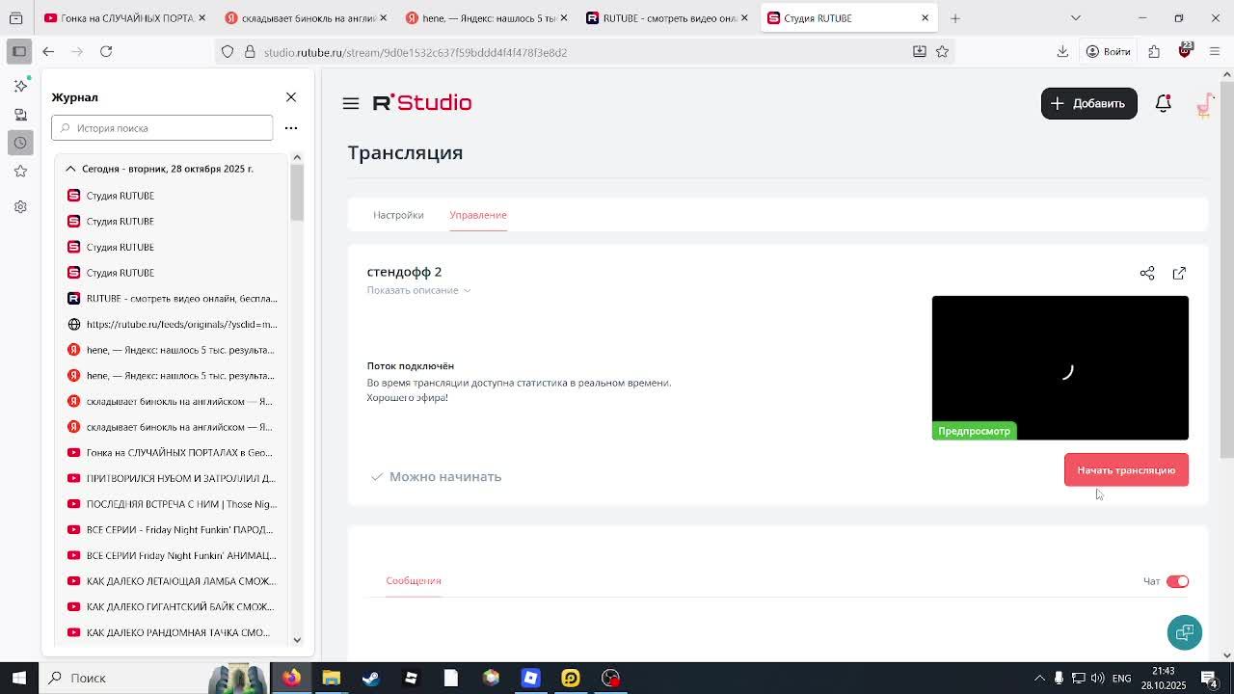Open the browser Downloads panel

(x=1062, y=52)
